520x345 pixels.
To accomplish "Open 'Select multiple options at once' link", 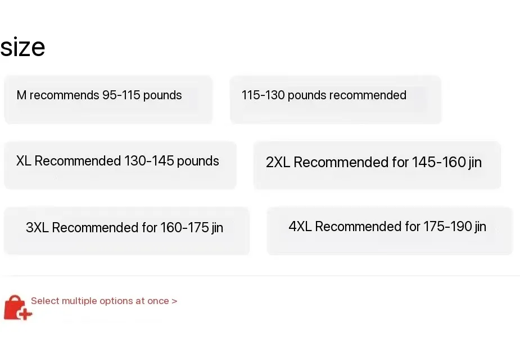I will click(x=101, y=301).
